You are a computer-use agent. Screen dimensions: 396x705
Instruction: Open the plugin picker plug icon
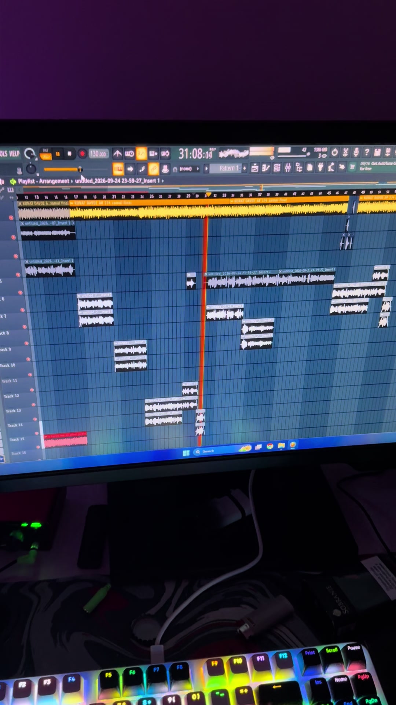(320, 167)
